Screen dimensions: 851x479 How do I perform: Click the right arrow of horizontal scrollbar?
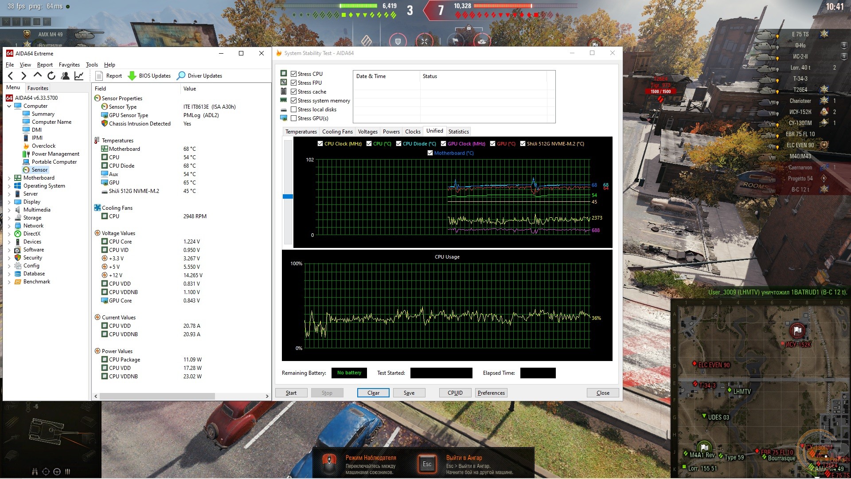click(267, 396)
